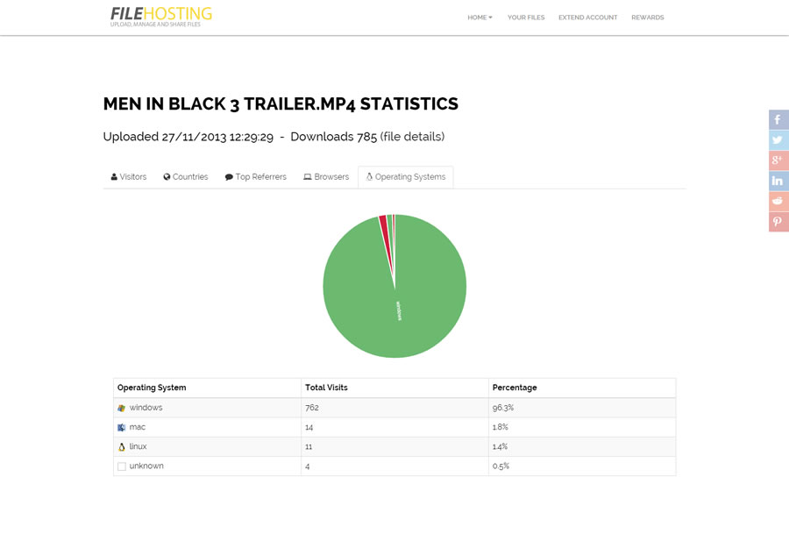Viewport: 789px width, 548px height.
Task: Go to Your Files in the nav
Action: click(526, 18)
